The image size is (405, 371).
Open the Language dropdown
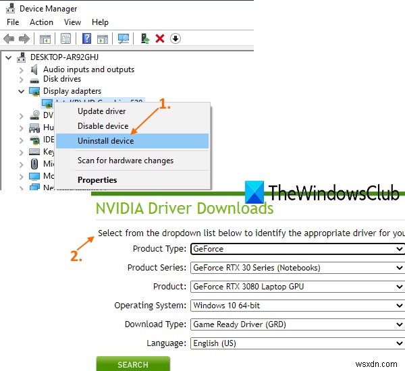pos(297,343)
